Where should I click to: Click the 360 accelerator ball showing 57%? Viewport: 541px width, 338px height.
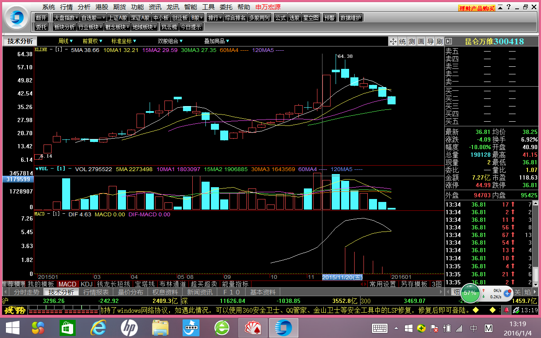(x=470, y=292)
